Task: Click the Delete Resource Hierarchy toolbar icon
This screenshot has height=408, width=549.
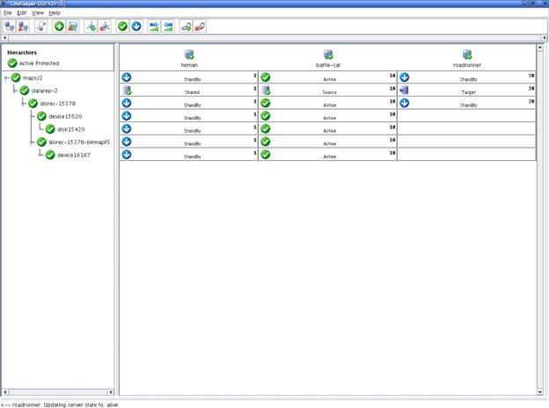Action: [x=72, y=26]
